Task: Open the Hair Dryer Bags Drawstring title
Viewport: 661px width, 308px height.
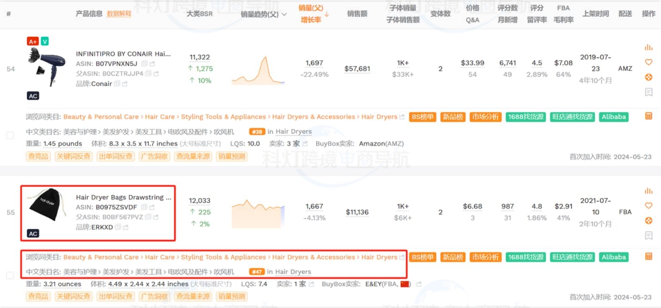Action: tap(123, 197)
